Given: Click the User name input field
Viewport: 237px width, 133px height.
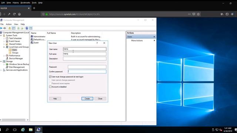Looking at the screenshot, I should pyautogui.click(x=85, y=49).
